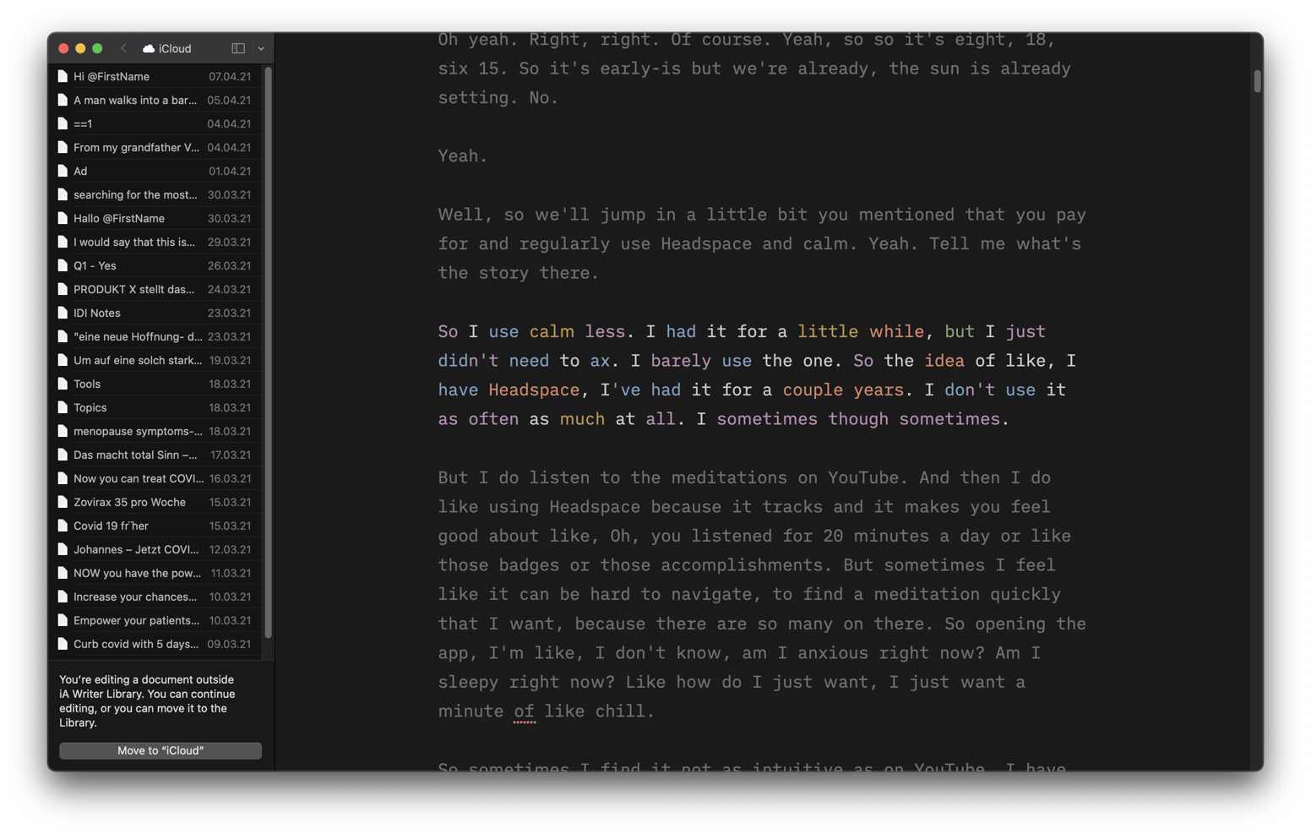Click the file icon beside "Ad"
Image resolution: width=1311 pixels, height=834 pixels.
[x=63, y=171]
